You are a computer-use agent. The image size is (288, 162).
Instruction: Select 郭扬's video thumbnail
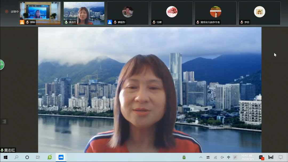40,13
